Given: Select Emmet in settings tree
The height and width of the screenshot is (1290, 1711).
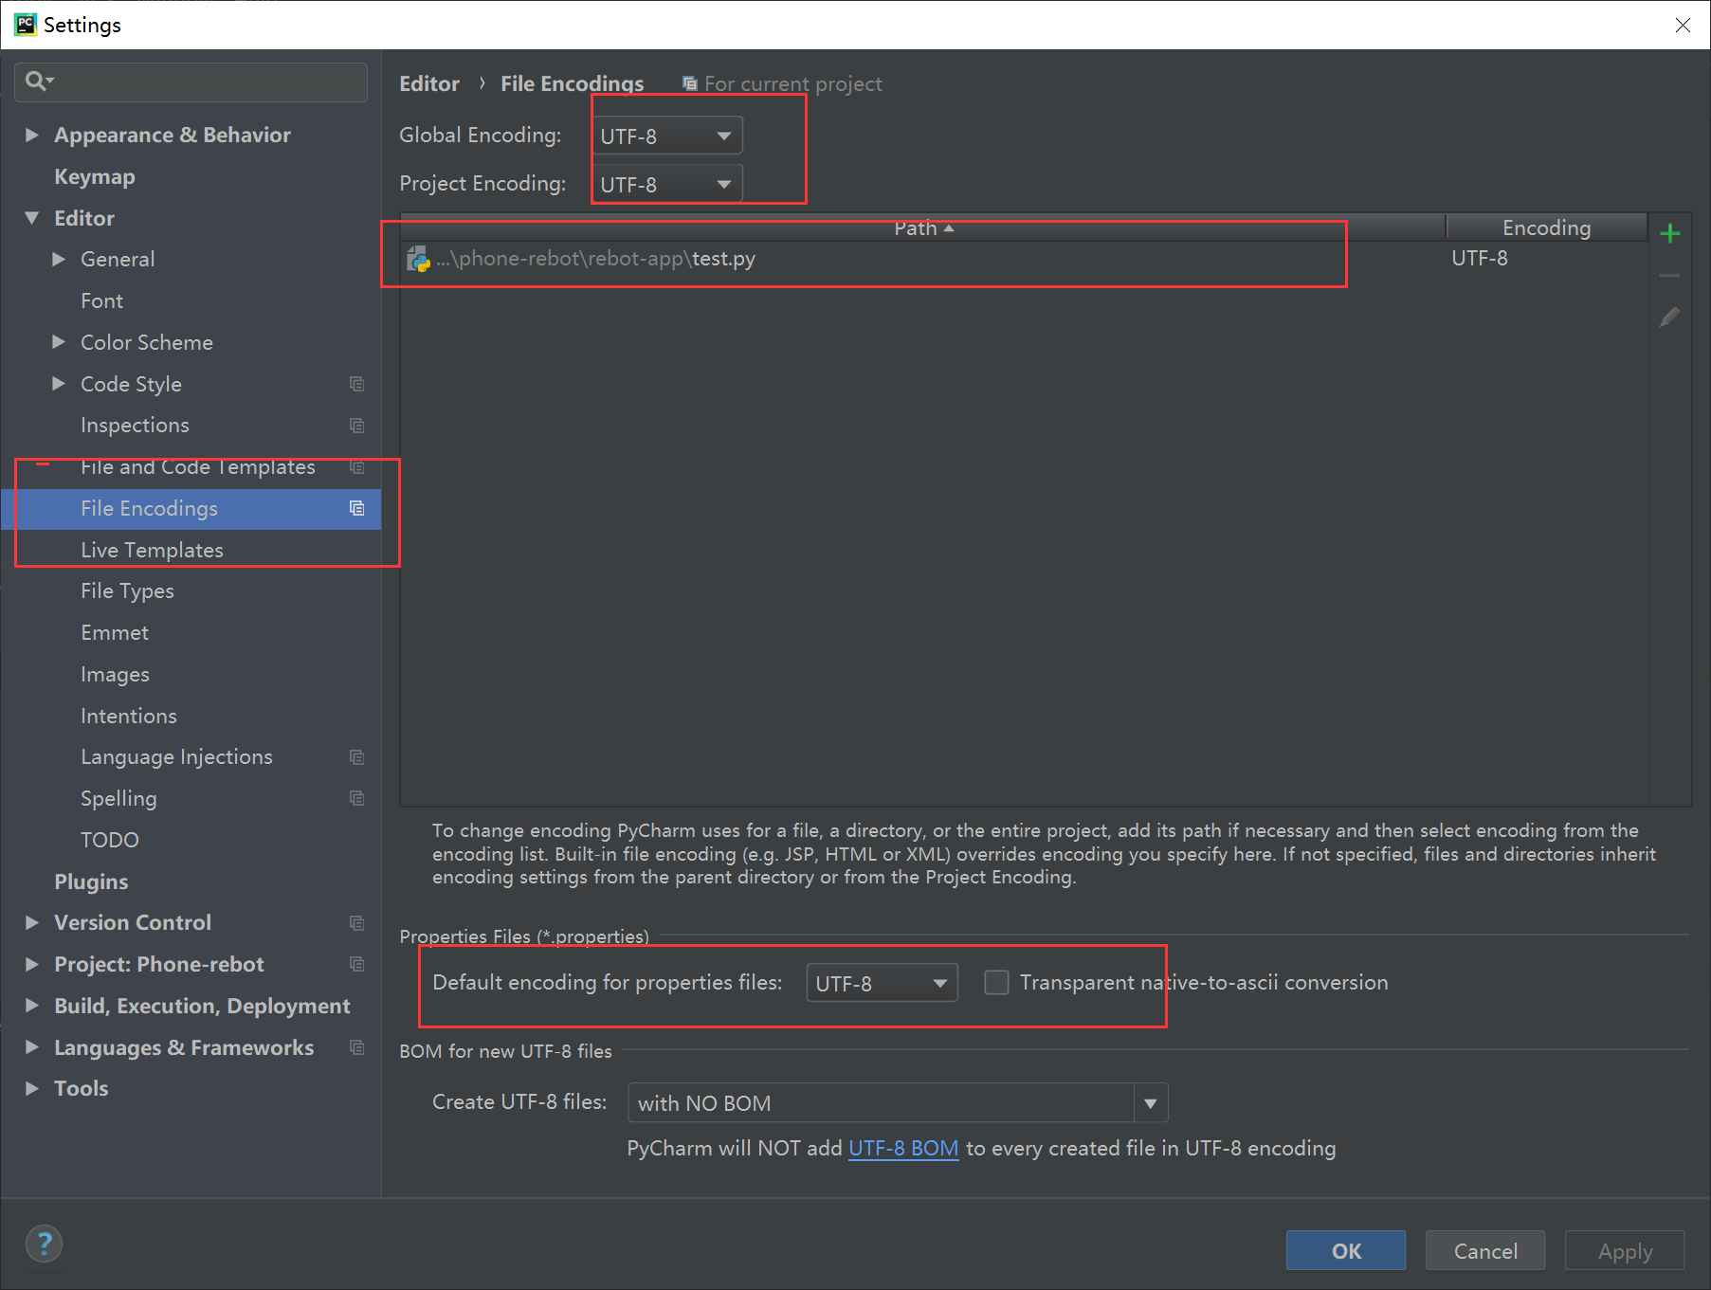Looking at the screenshot, I should pyautogui.click(x=115, y=633).
